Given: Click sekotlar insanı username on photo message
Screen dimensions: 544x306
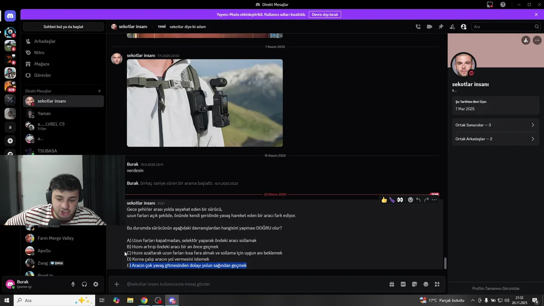Looking at the screenshot, I should tap(141, 56).
